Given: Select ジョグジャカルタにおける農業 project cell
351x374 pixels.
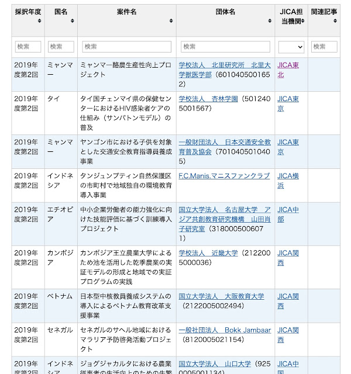Looking at the screenshot, I should 127,365.
